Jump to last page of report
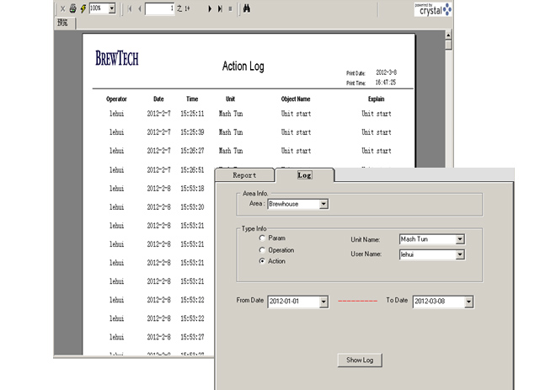Screen dimensions: 556x390 [220, 9]
